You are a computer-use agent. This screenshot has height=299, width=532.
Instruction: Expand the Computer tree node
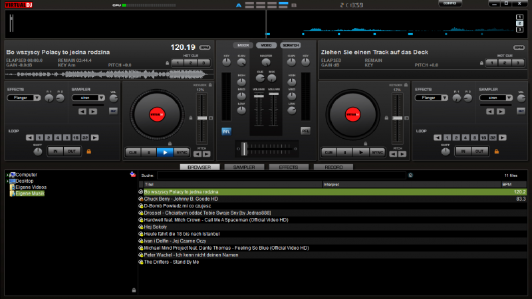pos(8,175)
